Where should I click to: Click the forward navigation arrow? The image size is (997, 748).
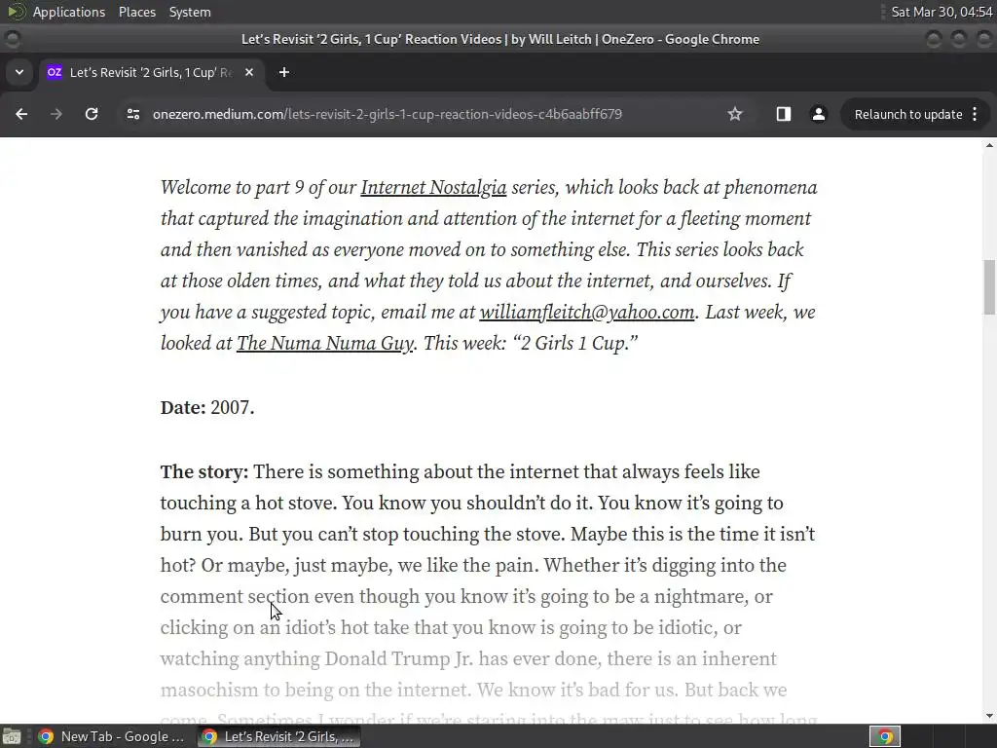[x=56, y=114]
